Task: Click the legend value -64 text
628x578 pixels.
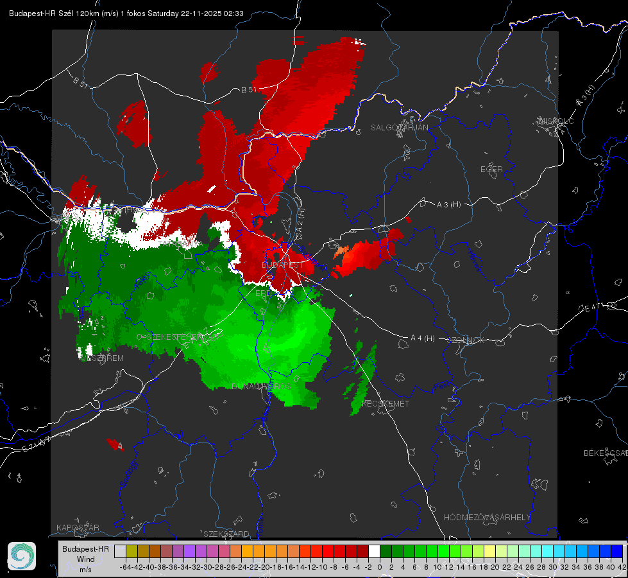Action: click(125, 567)
